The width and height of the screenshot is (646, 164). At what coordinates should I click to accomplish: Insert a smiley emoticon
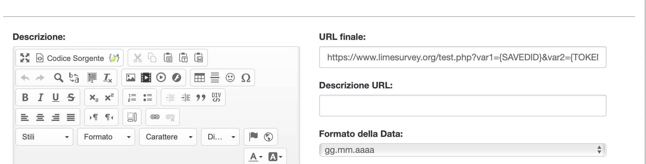230,78
